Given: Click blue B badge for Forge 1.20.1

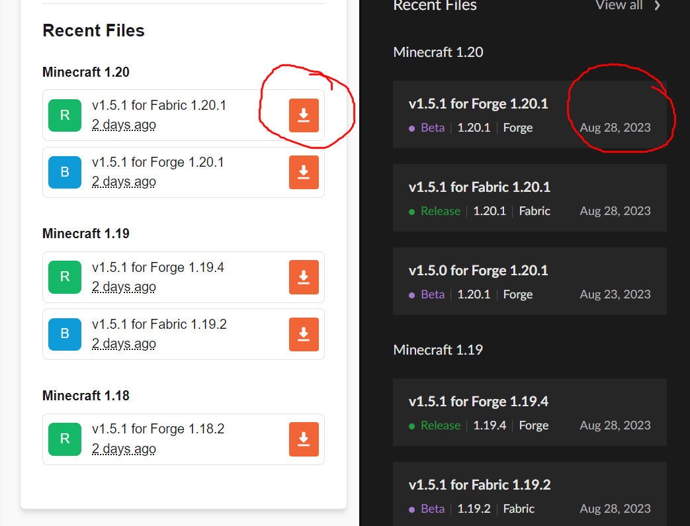Looking at the screenshot, I should (x=65, y=172).
